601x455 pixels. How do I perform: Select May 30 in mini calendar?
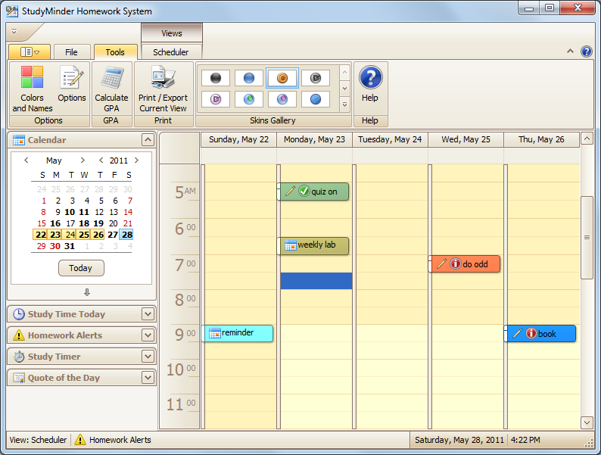[x=55, y=246]
